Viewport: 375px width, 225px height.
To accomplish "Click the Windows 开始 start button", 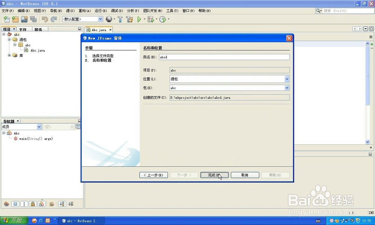I will 14,220.
